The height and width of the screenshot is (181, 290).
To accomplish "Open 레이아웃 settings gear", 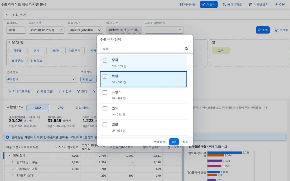I will 181,4.
